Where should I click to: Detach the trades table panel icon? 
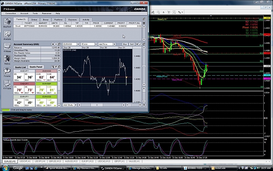pos(144,19)
